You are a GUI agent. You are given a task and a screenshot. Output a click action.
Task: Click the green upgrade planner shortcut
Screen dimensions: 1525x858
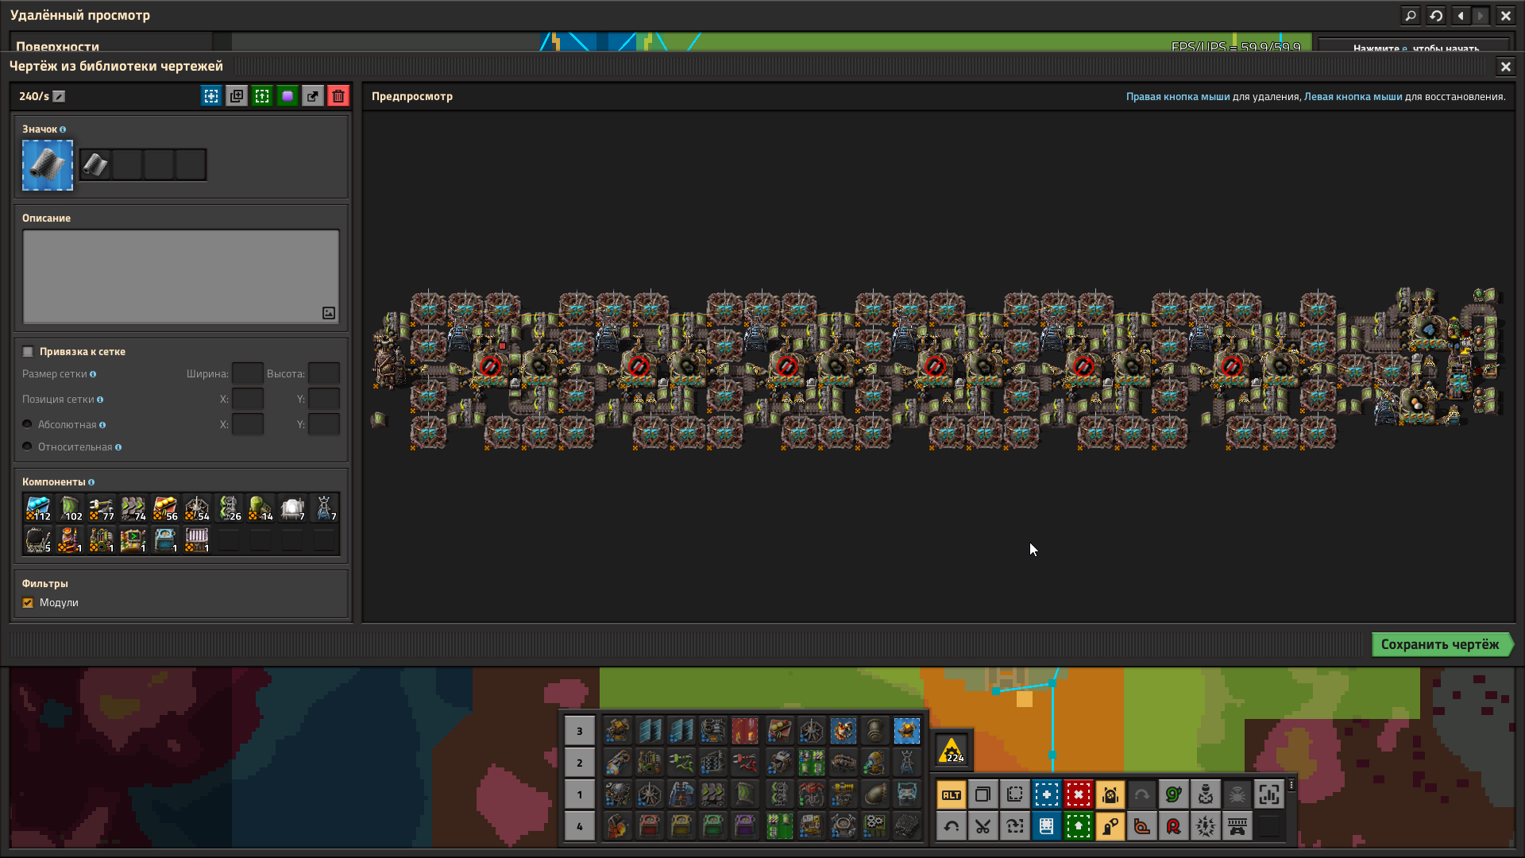click(1079, 826)
